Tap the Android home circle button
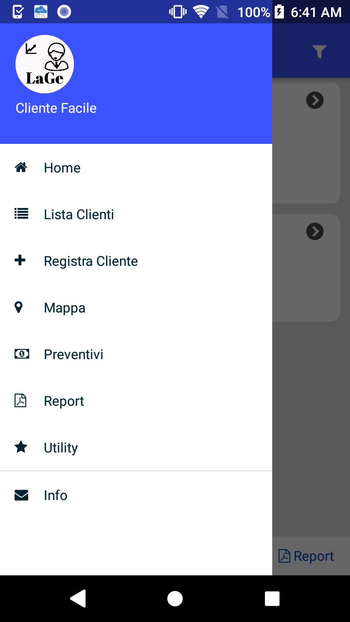350x622 pixels. [x=175, y=599]
